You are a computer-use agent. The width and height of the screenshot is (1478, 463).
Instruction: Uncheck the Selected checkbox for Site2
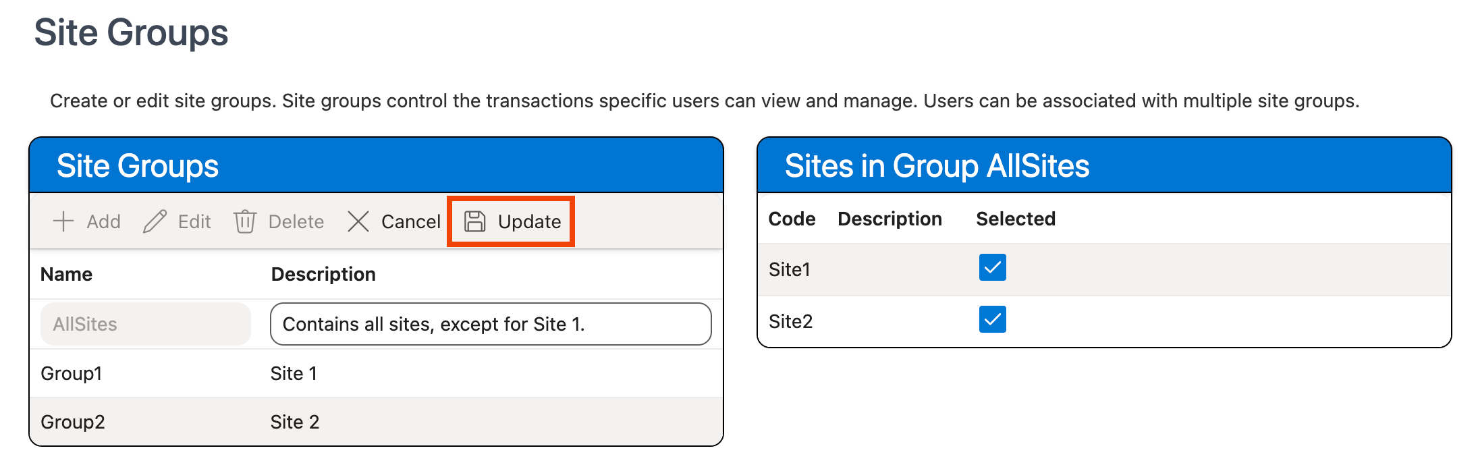tap(992, 319)
